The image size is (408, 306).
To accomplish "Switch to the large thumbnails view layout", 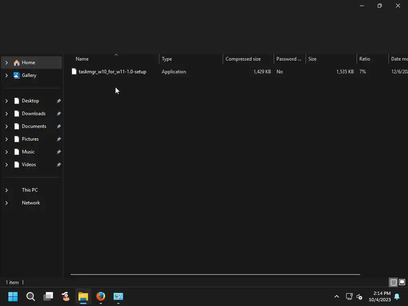I will click(x=402, y=282).
